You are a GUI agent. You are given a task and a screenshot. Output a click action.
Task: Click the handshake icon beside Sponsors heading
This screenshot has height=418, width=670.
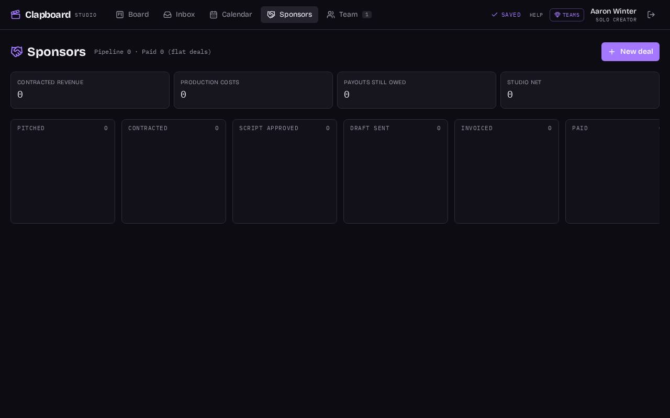(x=17, y=52)
